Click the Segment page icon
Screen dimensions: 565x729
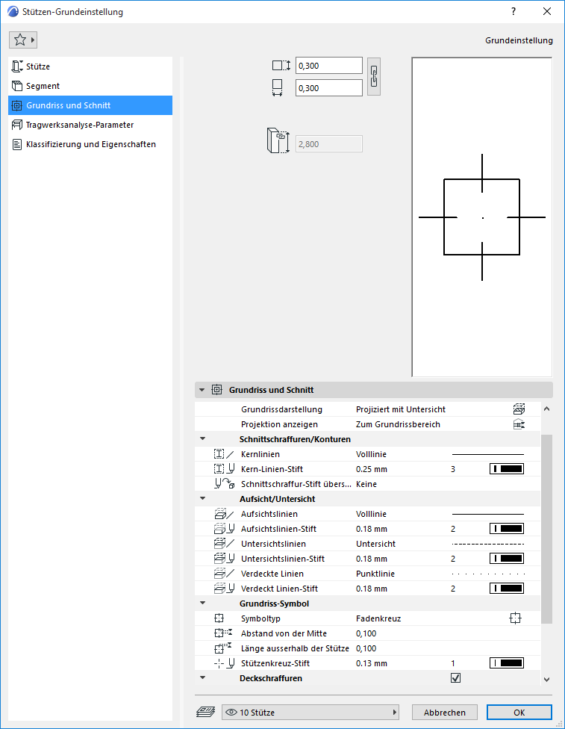coord(17,86)
